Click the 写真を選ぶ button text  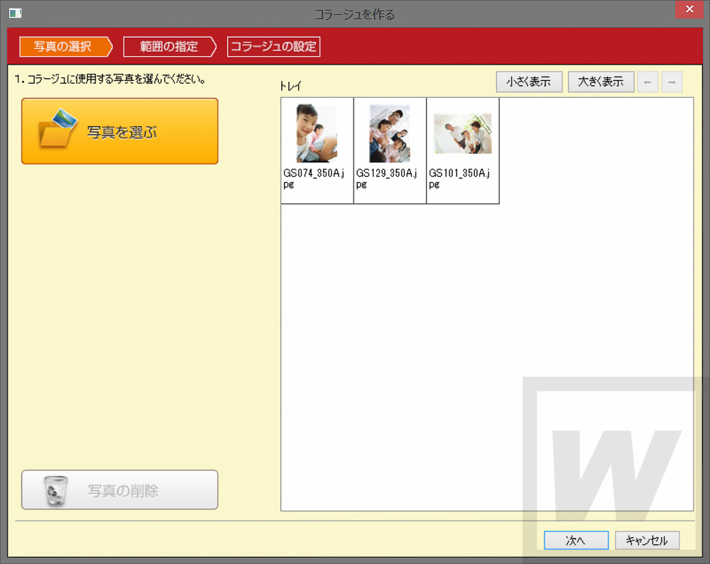(122, 133)
